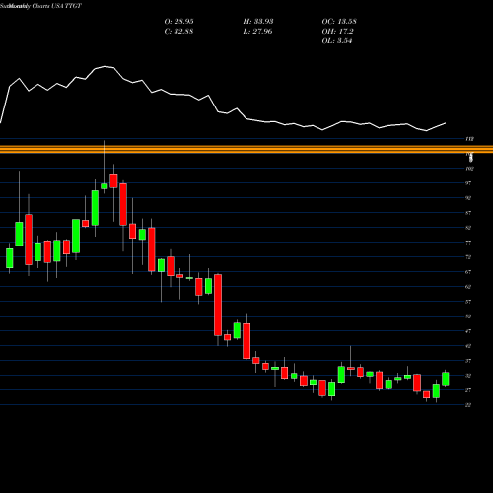493x493 pixels.
Task: Click the tallest red candle dropping from 67 to 46
Action: point(218,305)
